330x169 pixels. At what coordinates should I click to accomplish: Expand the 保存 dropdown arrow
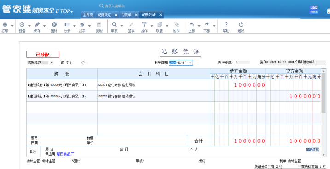coord(44,26)
